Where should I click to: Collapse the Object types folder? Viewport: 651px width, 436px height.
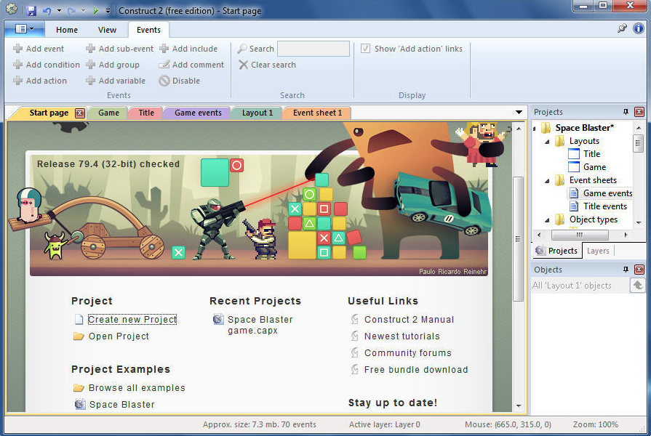pyautogui.click(x=547, y=220)
